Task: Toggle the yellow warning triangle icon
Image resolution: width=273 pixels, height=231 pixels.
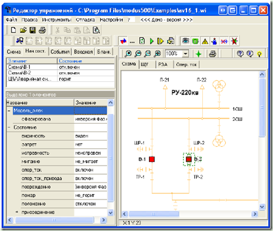Action: [x=205, y=41]
